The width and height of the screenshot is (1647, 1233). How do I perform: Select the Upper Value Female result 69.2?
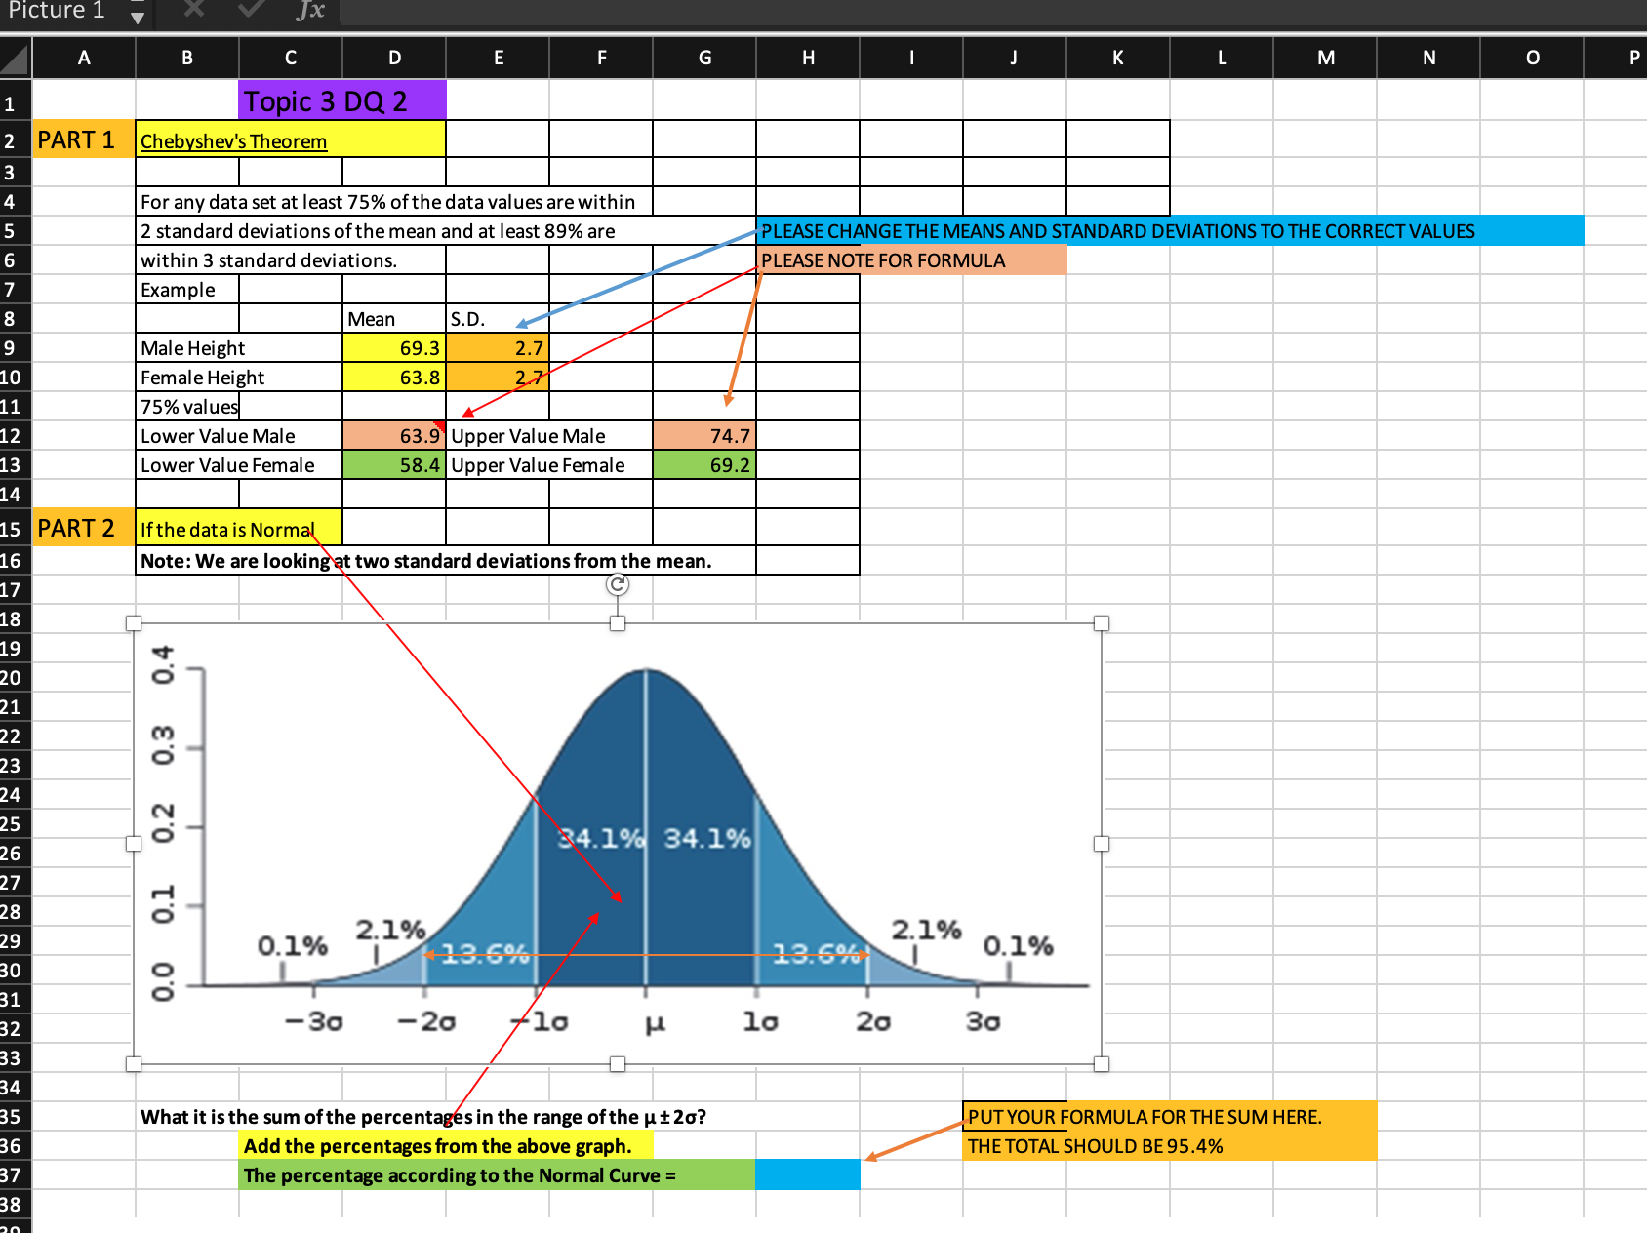pos(704,465)
